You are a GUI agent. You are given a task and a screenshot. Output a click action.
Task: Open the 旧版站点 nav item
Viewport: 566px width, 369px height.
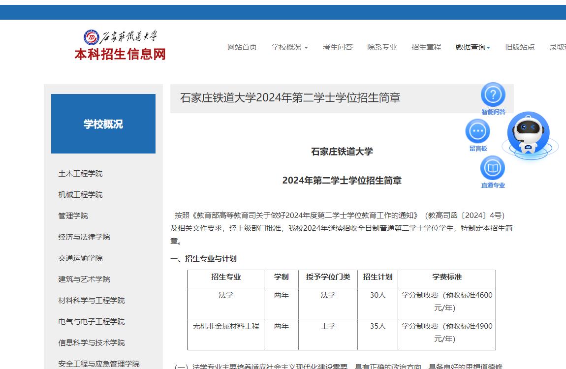click(x=520, y=47)
